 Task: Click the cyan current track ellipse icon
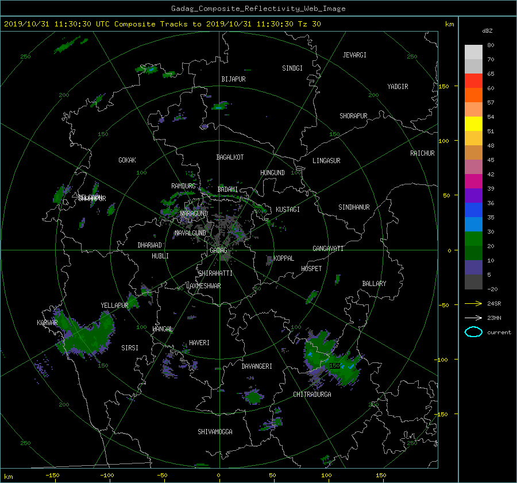click(x=473, y=332)
